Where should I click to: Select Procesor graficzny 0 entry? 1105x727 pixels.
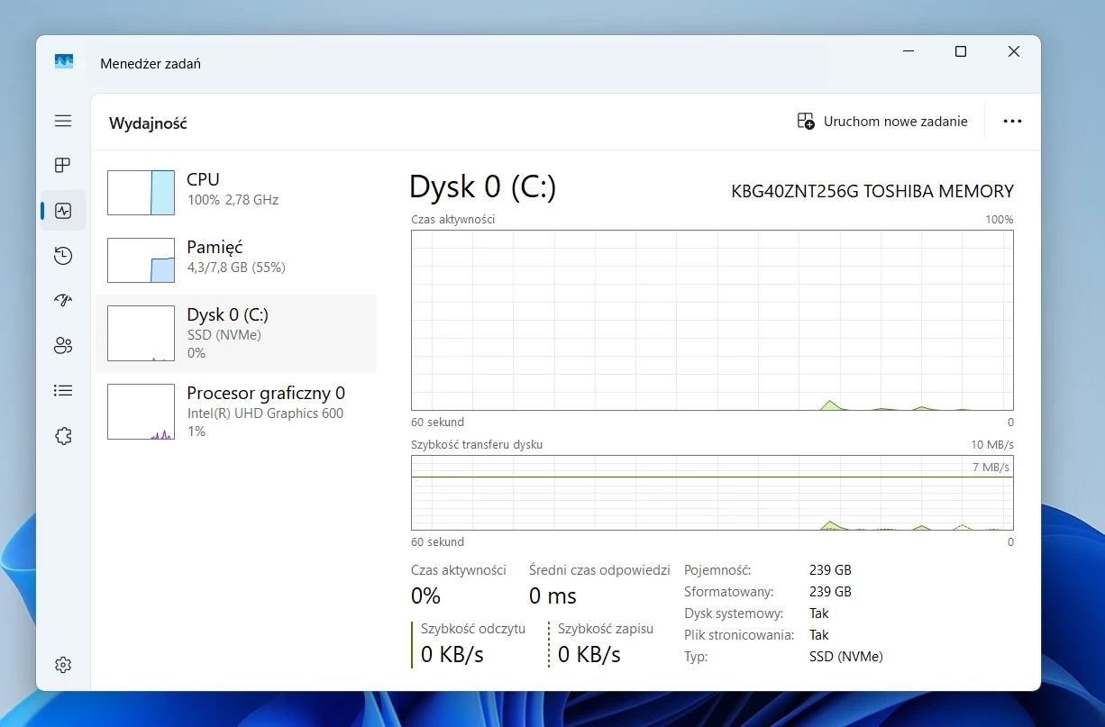pos(236,412)
